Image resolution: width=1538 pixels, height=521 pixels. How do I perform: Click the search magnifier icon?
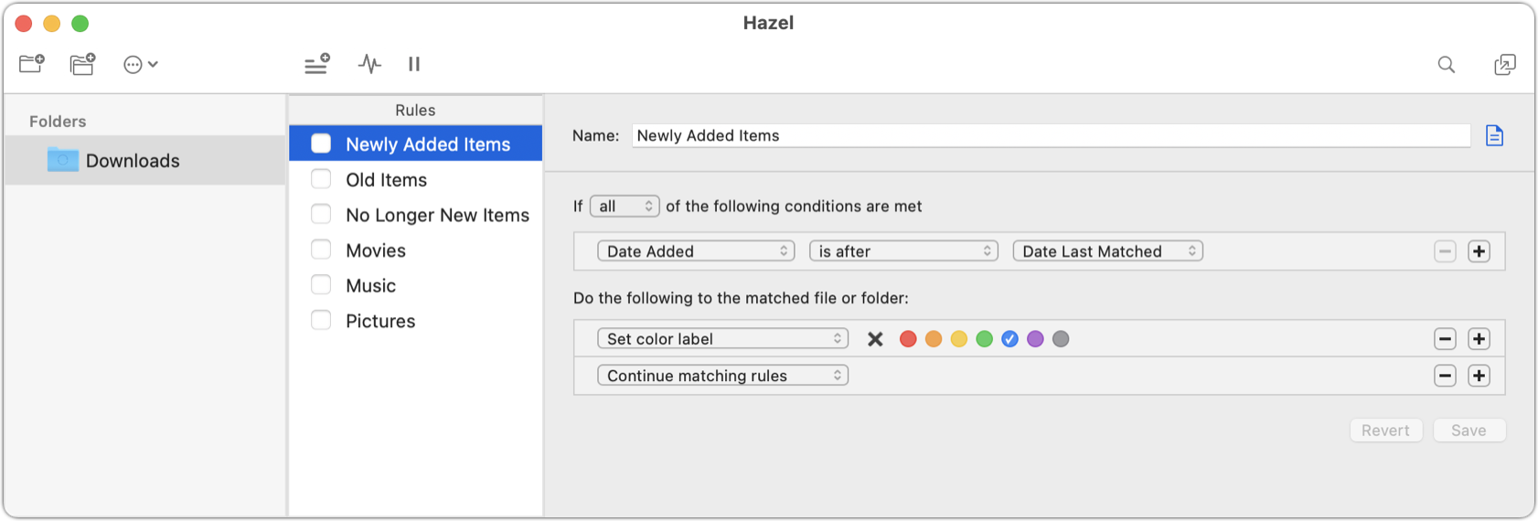1446,64
